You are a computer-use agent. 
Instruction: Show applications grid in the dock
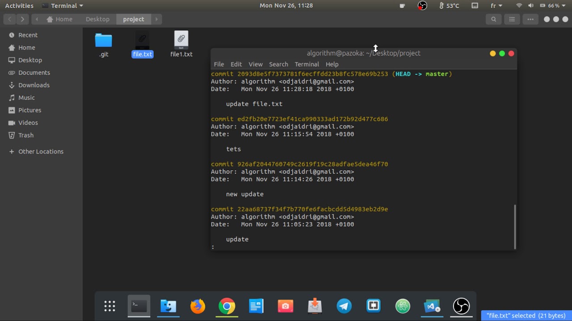point(109,306)
